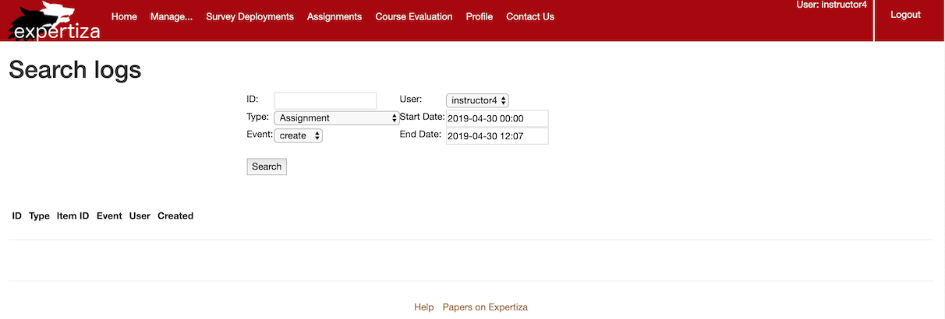Click the Item ID column header
This screenshot has height=319, width=945.
(x=73, y=216)
